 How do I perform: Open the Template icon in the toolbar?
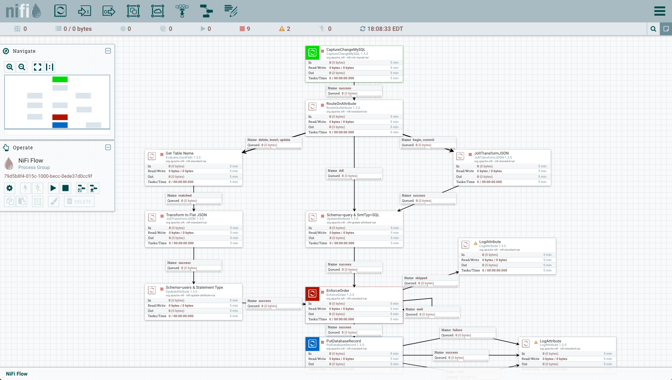[x=206, y=11]
